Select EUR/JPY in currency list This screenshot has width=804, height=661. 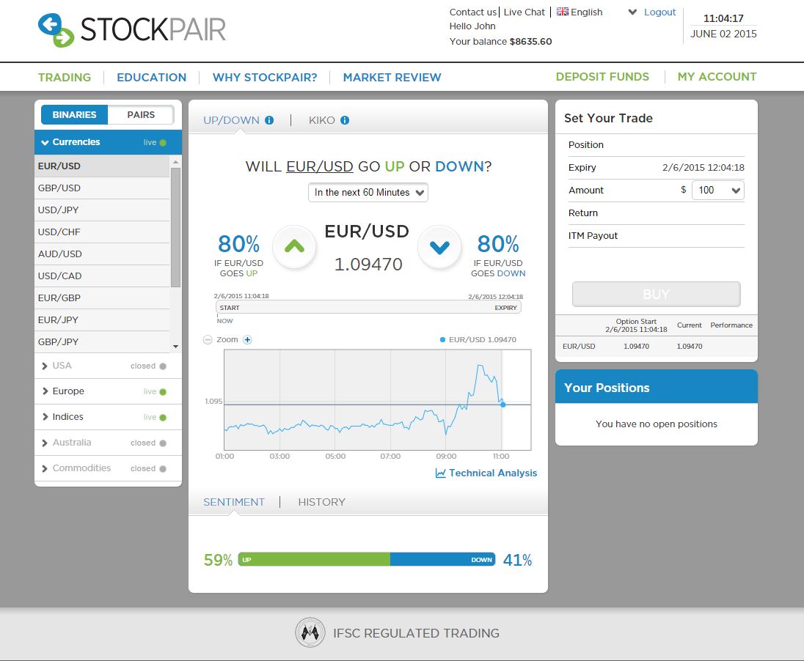[102, 320]
